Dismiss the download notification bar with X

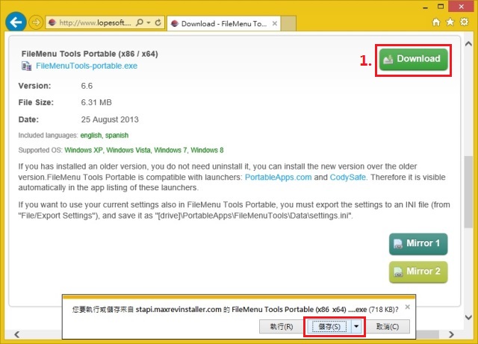406,307
